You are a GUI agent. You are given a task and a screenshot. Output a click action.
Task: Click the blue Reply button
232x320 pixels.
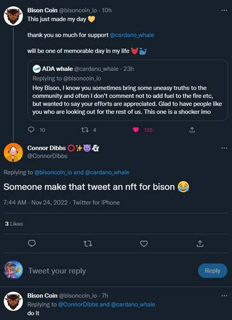pyautogui.click(x=212, y=271)
